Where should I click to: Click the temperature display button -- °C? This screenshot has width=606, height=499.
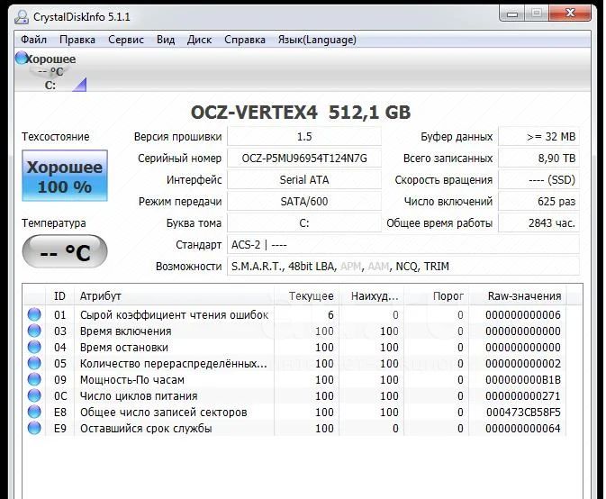coord(65,251)
